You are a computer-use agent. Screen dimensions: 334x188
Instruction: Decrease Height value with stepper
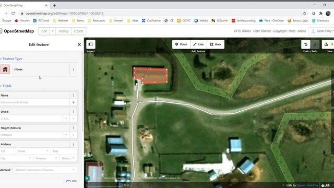[66, 135]
